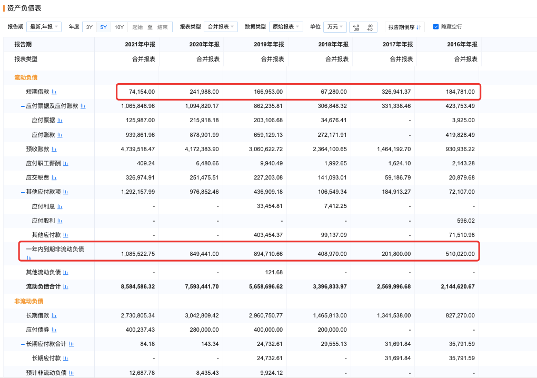Image resolution: width=537 pixels, height=378 pixels.
Task: Click chart icon next to 短期借款
Action: coord(54,92)
